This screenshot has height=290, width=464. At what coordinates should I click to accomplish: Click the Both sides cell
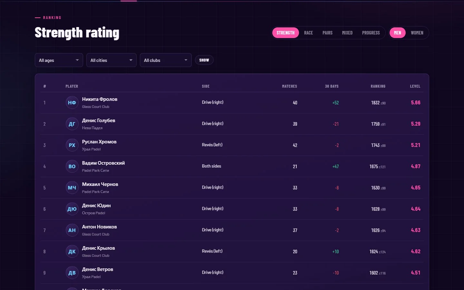click(x=211, y=166)
